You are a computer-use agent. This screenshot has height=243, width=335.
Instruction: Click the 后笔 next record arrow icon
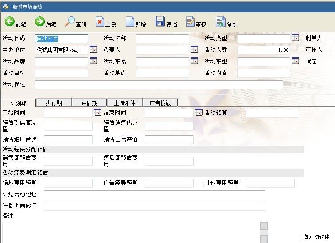pos(40,22)
